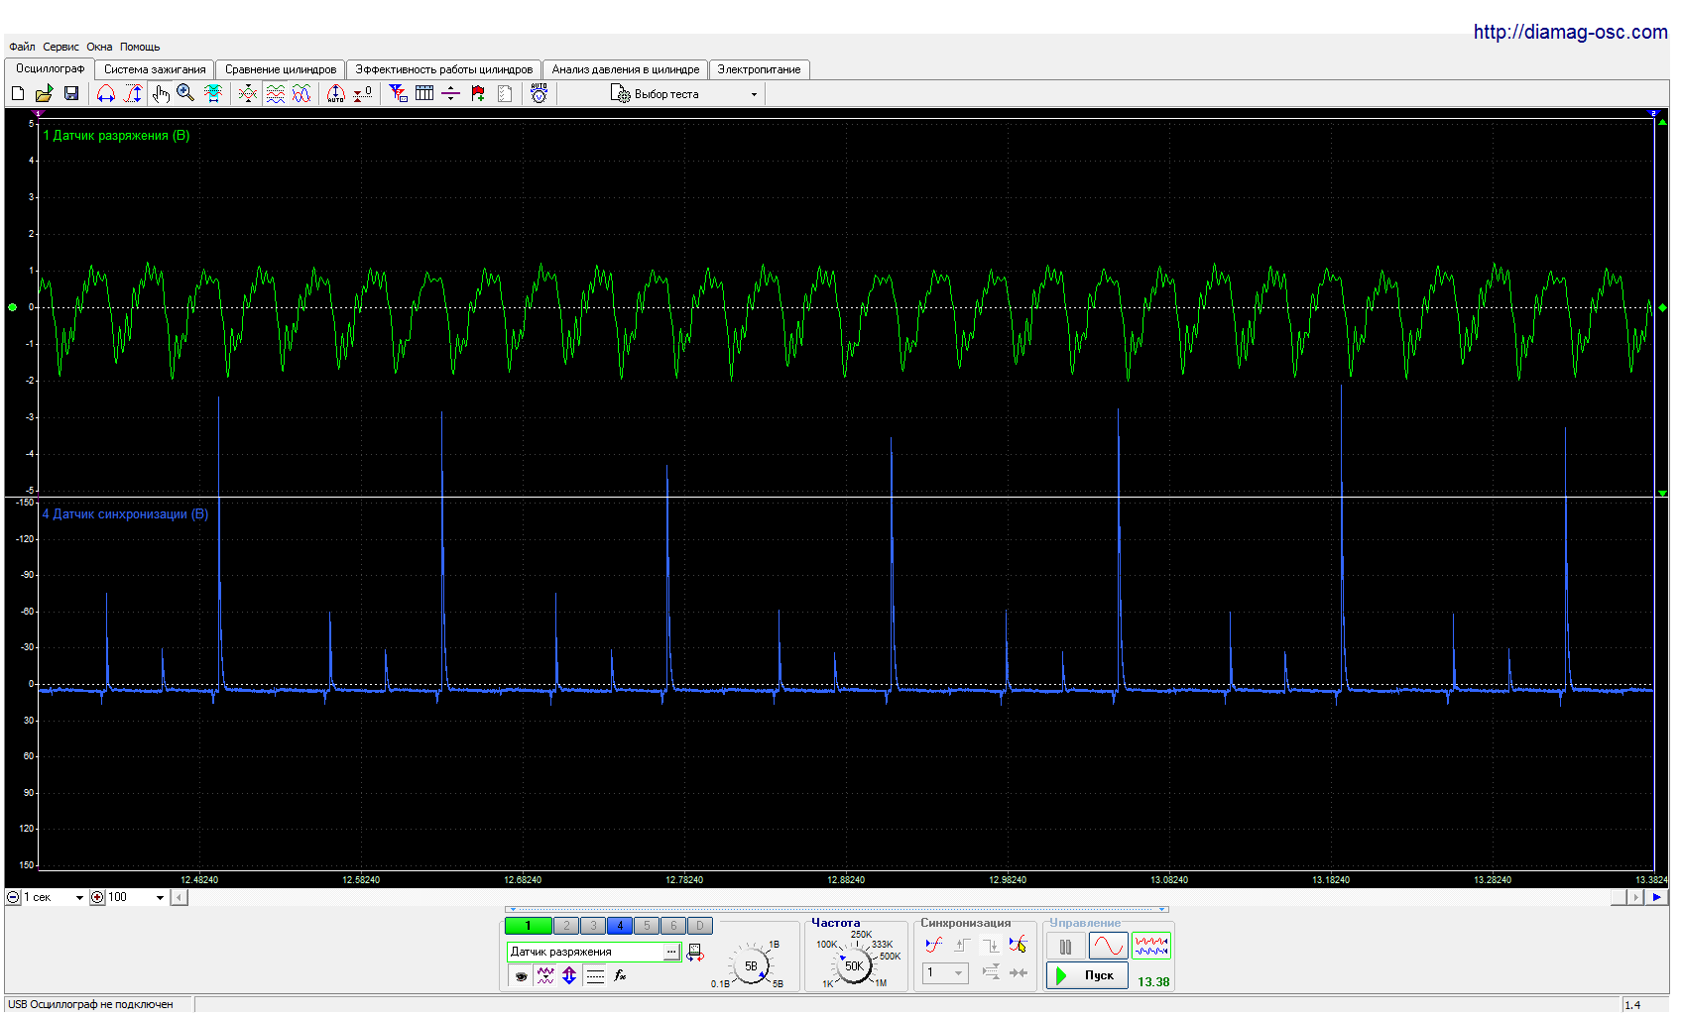Toggle channel 5 button

tap(647, 926)
